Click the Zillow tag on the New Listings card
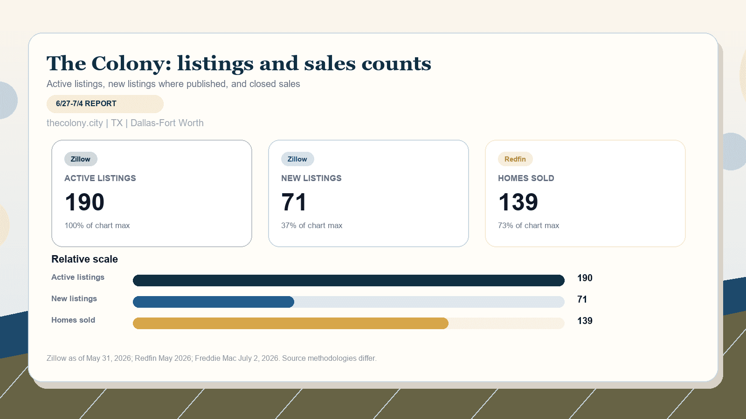Viewport: 746px width, 419px height. pos(297,159)
